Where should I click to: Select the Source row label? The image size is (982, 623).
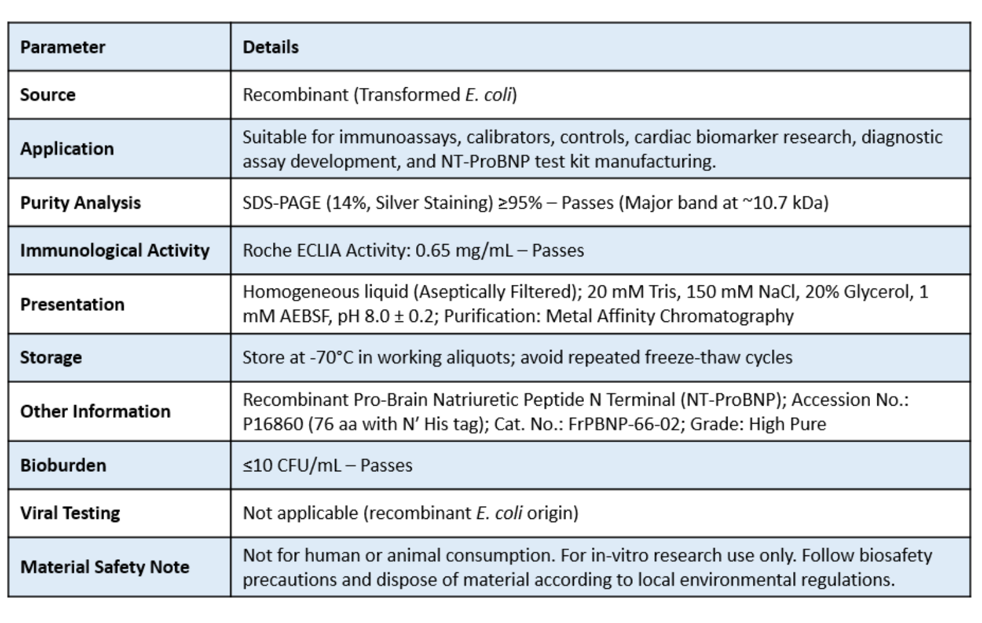(48, 95)
